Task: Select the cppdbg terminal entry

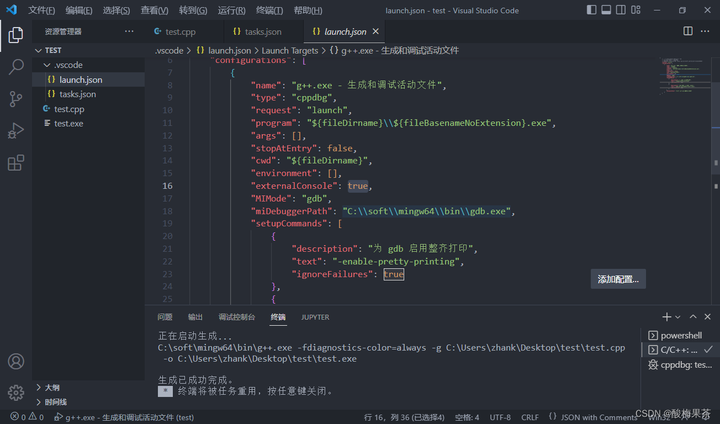Action: pos(681,364)
